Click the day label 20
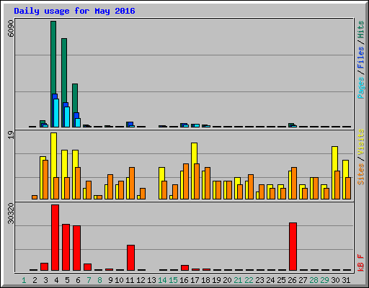 [227, 280]
